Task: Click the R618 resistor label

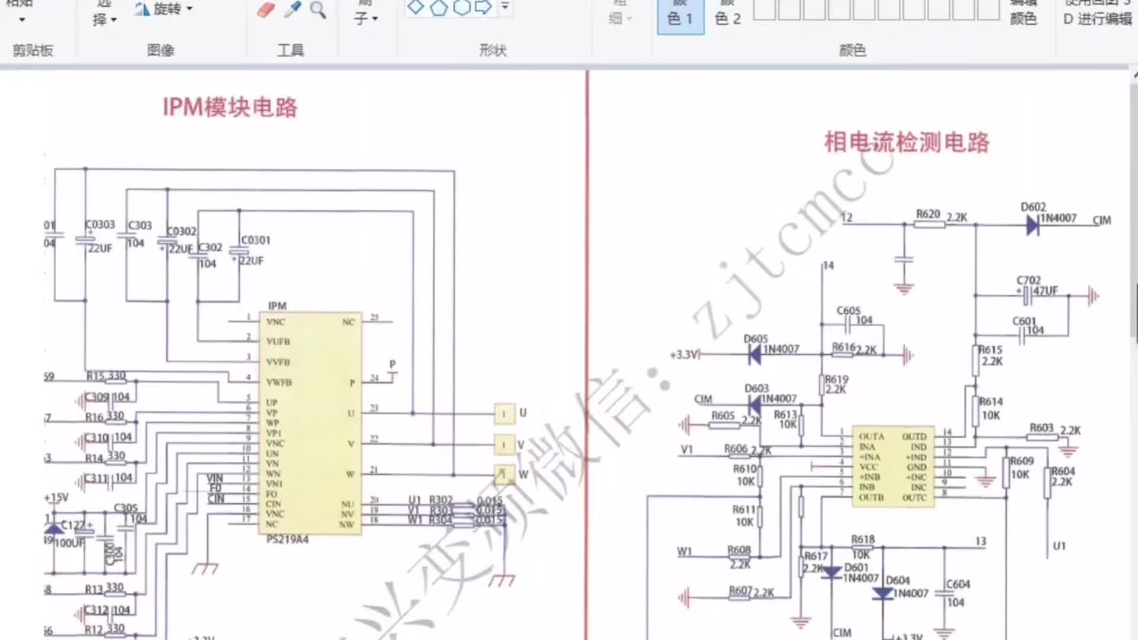Action: tap(863, 539)
